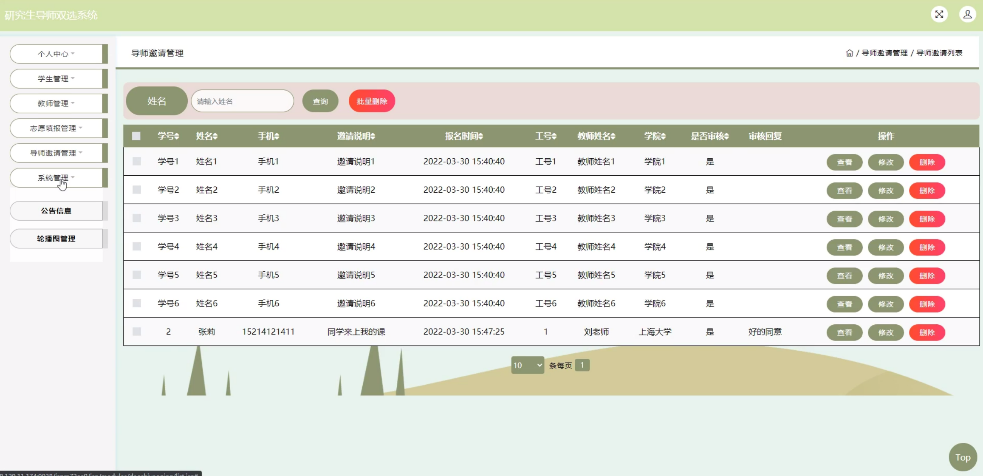Click the 查询 search button

click(x=320, y=101)
